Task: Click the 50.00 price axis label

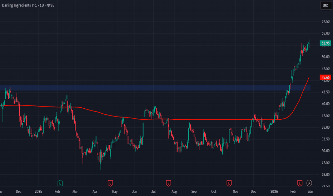Action: [325, 57]
